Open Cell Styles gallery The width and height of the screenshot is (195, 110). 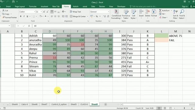(x=133, y=14)
